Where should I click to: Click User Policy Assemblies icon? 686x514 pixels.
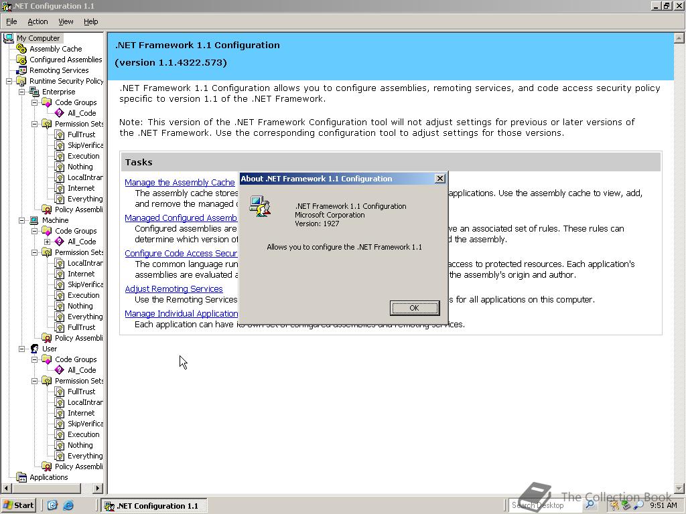tap(47, 466)
